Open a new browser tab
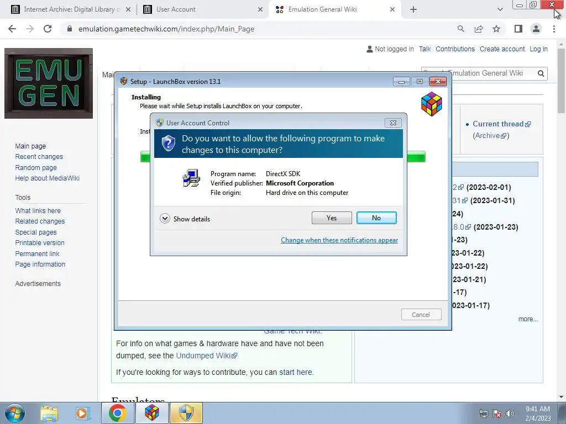This screenshot has height=424, width=566. tap(413, 10)
